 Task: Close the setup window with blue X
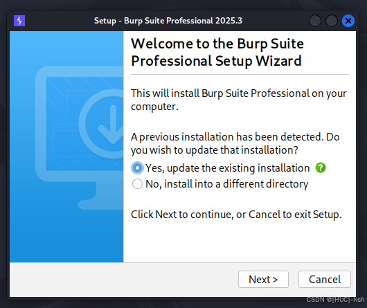point(348,21)
